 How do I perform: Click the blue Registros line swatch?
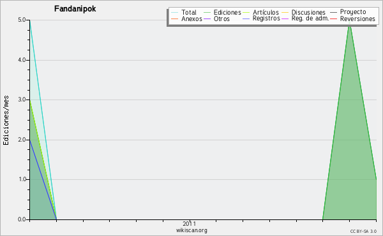(x=246, y=18)
